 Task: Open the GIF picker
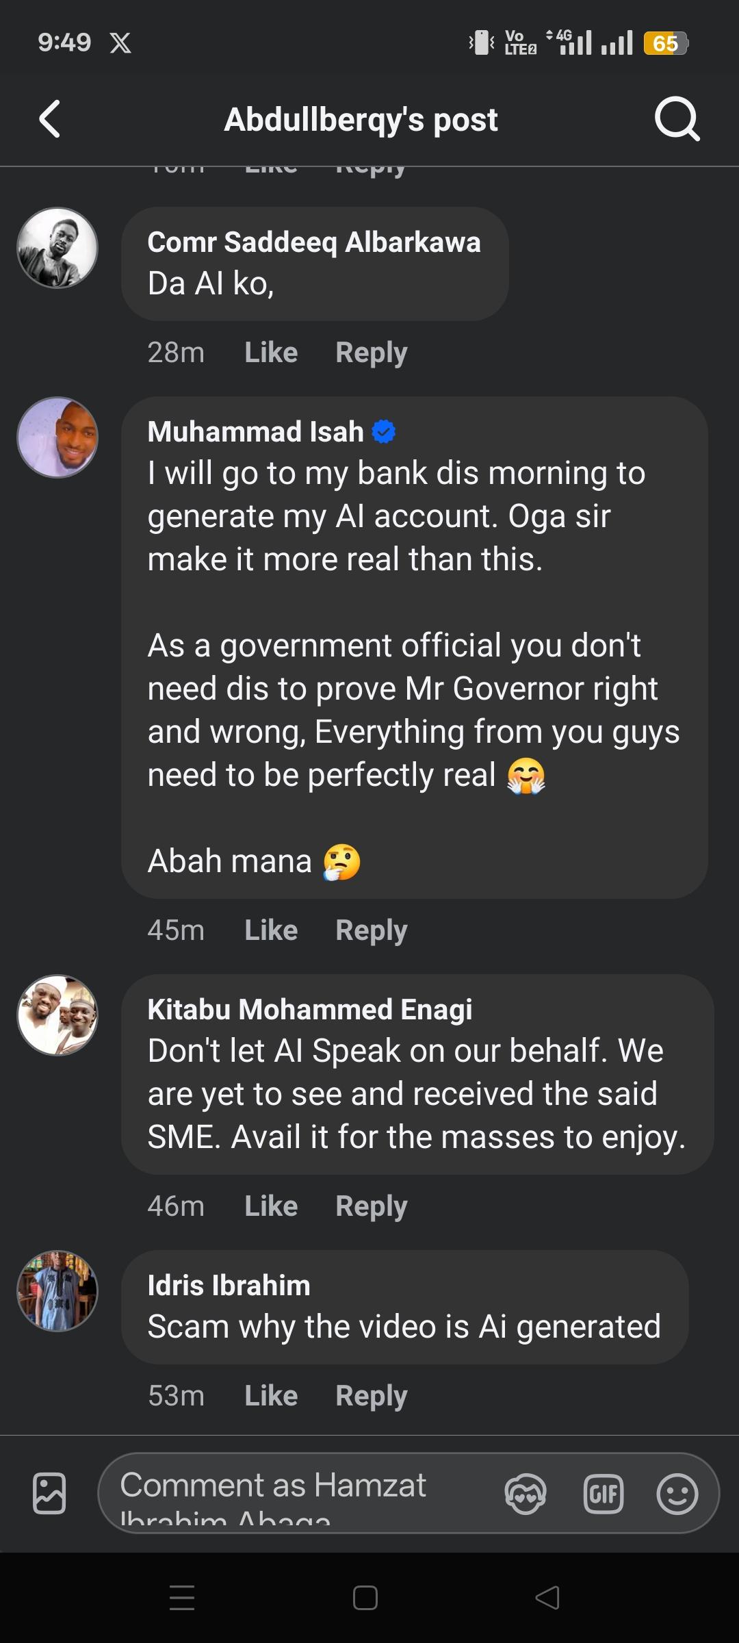pos(603,1493)
